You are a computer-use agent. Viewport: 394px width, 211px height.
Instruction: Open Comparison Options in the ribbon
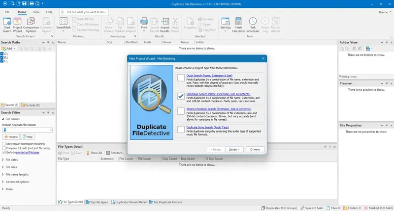(x=31, y=25)
